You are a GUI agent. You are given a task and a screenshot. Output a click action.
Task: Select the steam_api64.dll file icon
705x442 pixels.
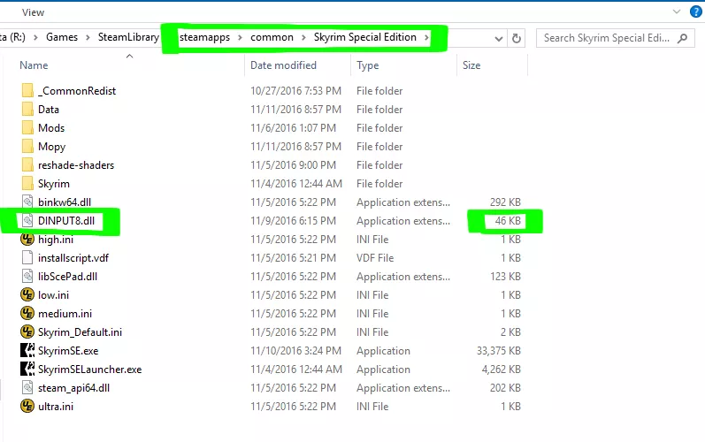pyautogui.click(x=27, y=388)
